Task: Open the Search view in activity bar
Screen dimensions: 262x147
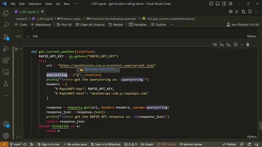Action: click(x=6, y=25)
